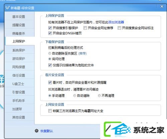Click the 新毒霸 logo icon in title bar

(x=7, y=8)
